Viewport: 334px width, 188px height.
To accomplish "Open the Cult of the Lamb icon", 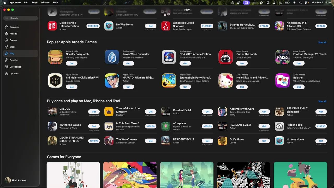I will coord(225,57).
